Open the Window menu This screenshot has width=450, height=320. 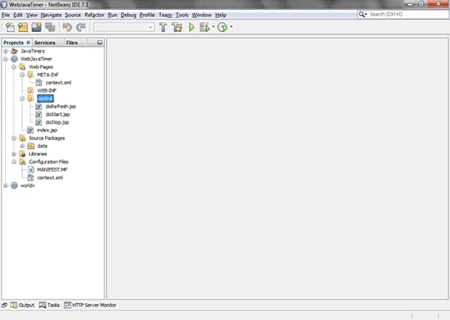coord(201,15)
